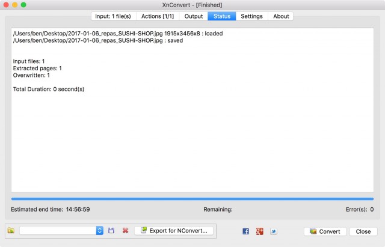Select the log line ending in 'loaded'
The image size is (385, 247).
pos(118,34)
